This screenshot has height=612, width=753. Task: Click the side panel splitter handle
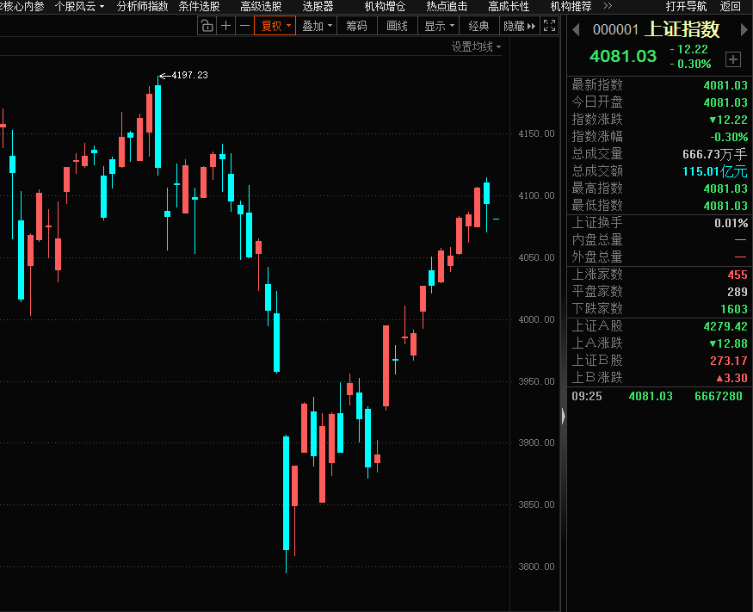click(x=563, y=416)
